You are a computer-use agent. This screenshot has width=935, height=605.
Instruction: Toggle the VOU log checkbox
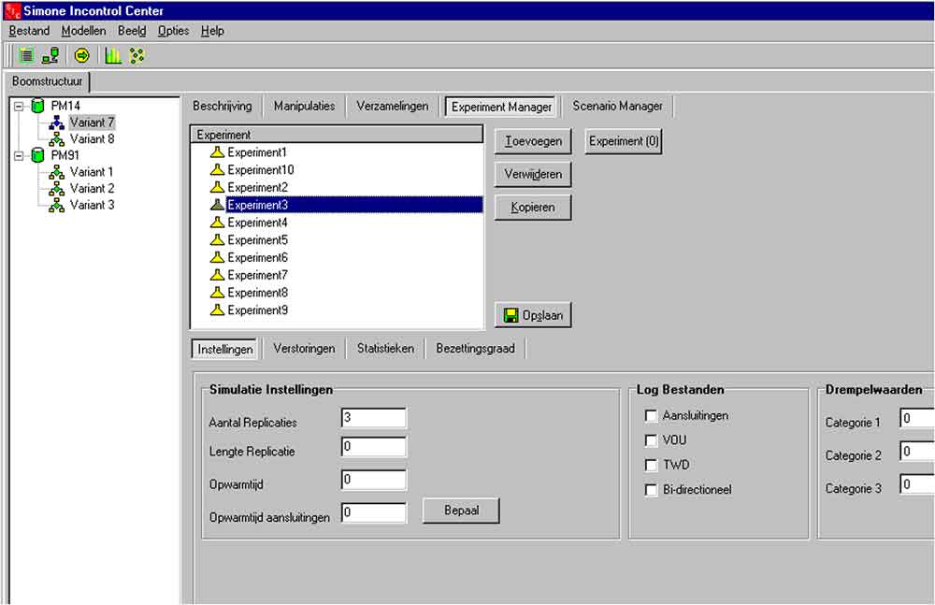(x=652, y=440)
